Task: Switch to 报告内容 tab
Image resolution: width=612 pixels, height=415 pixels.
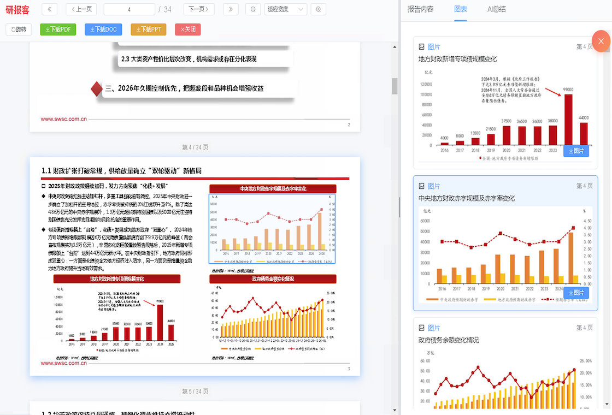Action: 420,9
